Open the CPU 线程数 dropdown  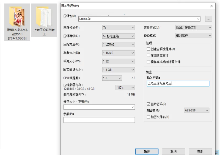pos(112,78)
